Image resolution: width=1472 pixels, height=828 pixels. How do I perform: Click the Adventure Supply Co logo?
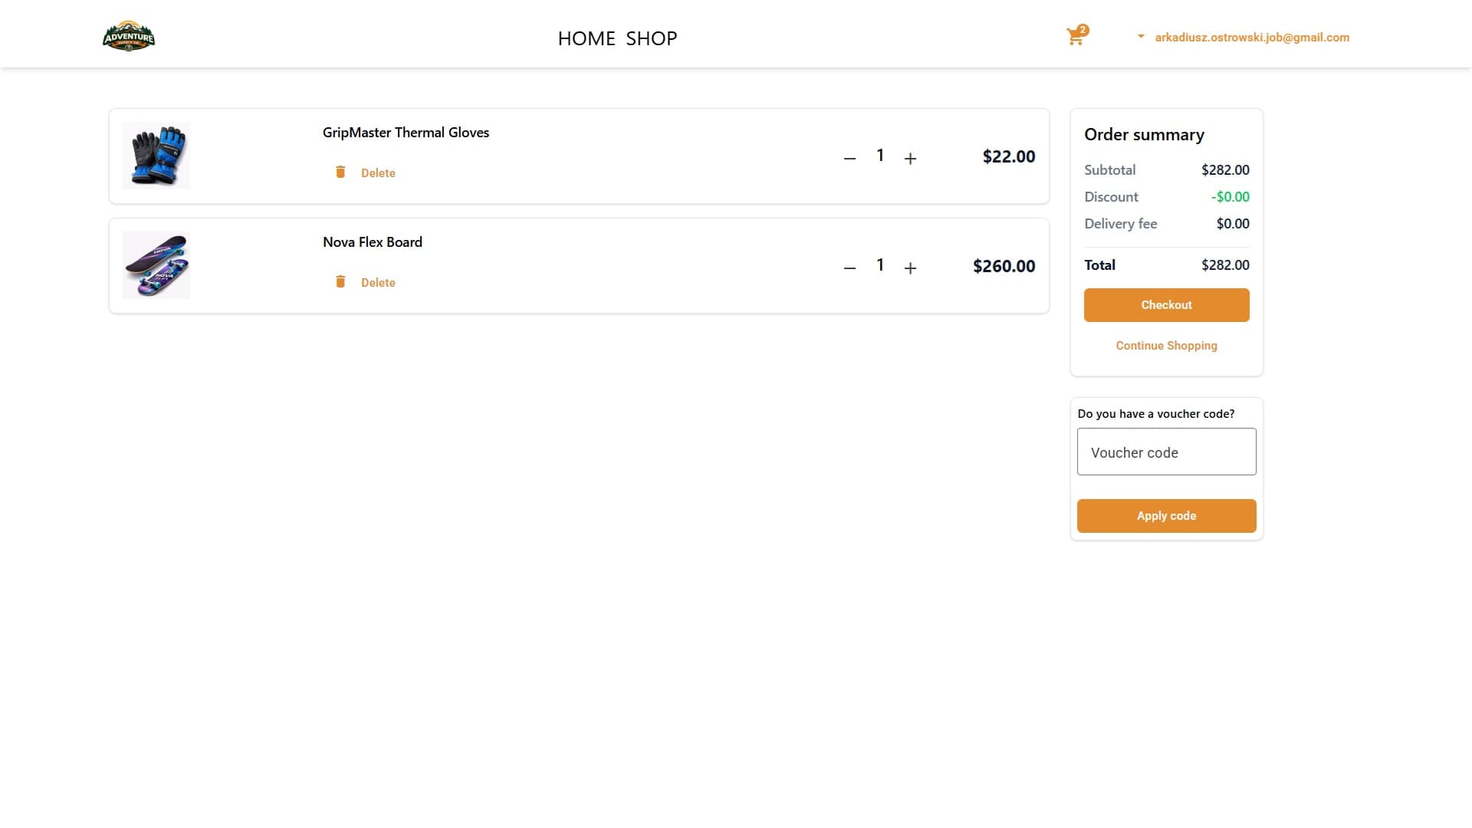point(129,35)
